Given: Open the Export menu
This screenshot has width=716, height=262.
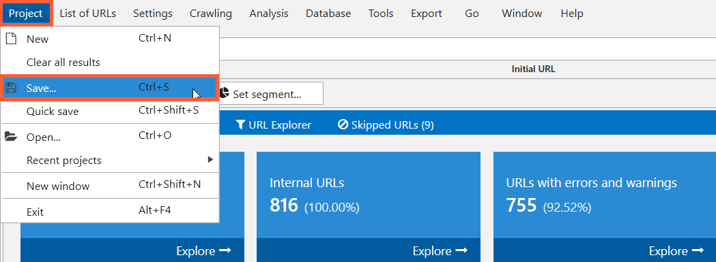Looking at the screenshot, I should pos(427,14).
